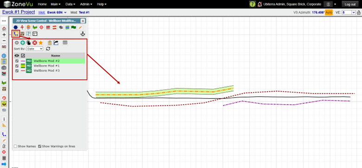Select the Wellbore Mod #1 row
This screenshot has width=362, height=168.
tap(49, 66)
